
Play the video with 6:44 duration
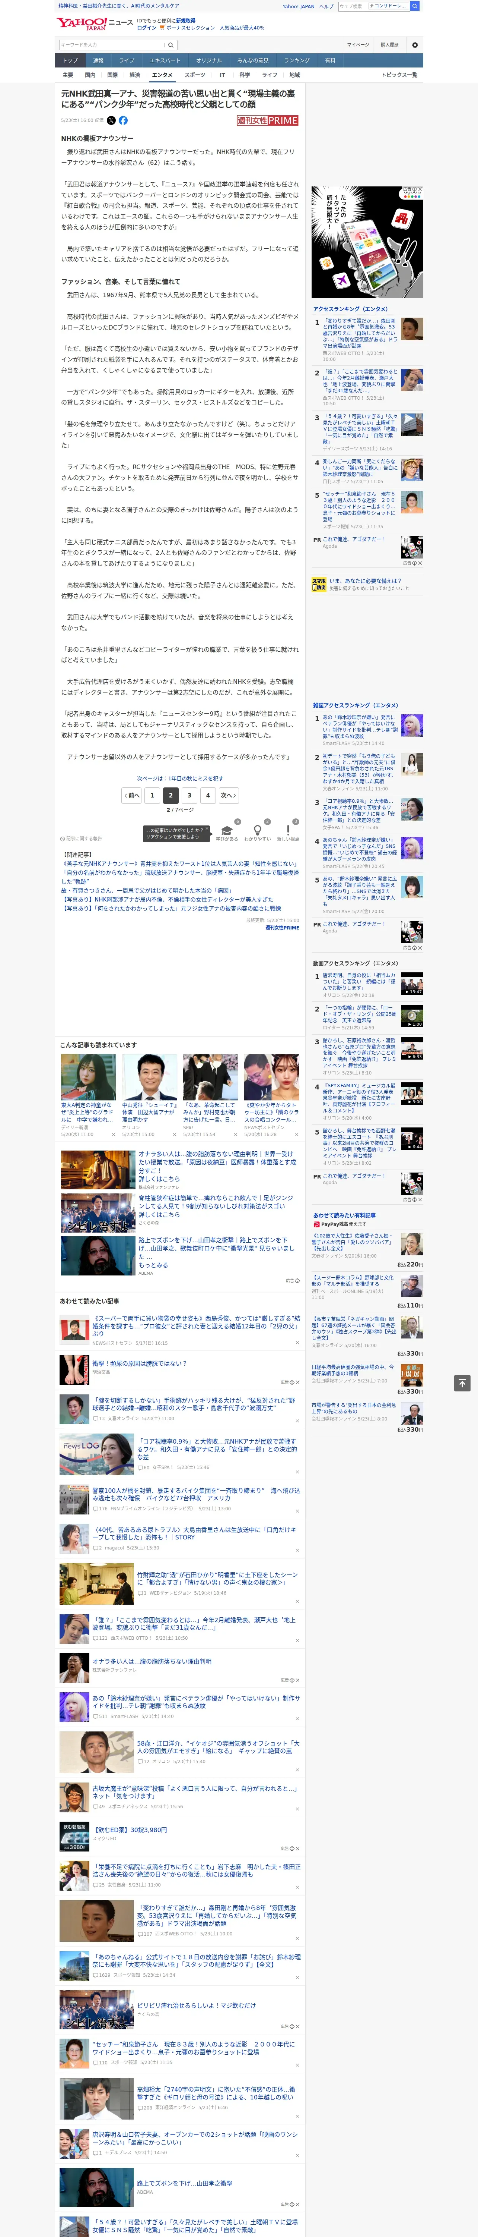tap(412, 1139)
